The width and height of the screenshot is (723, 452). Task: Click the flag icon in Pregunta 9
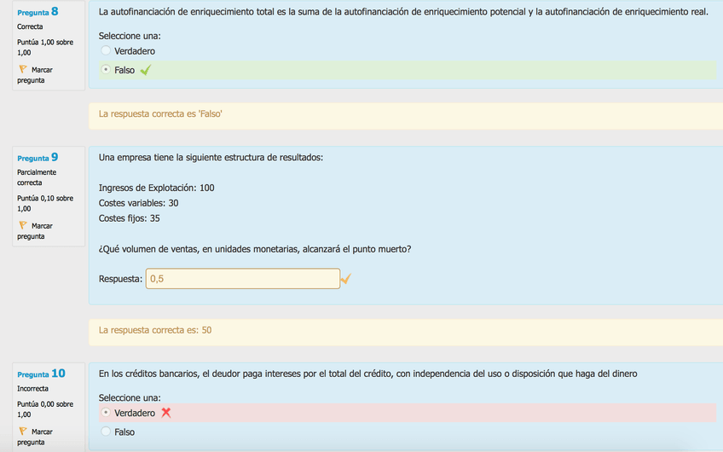(23, 225)
